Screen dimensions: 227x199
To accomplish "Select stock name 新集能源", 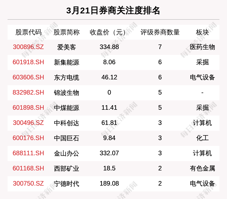I will [66, 62].
